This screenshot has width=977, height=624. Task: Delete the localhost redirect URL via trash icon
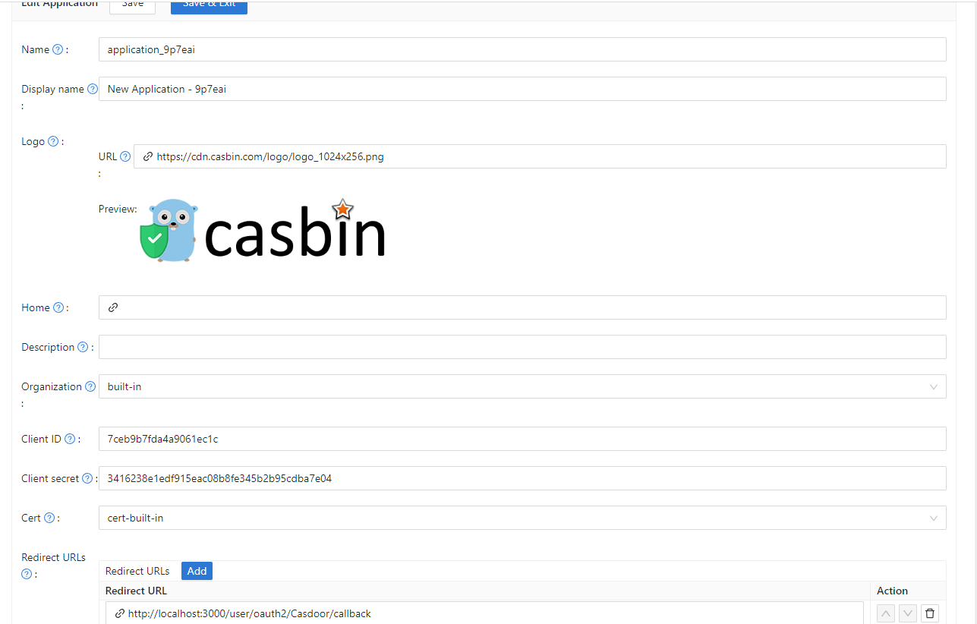click(929, 613)
